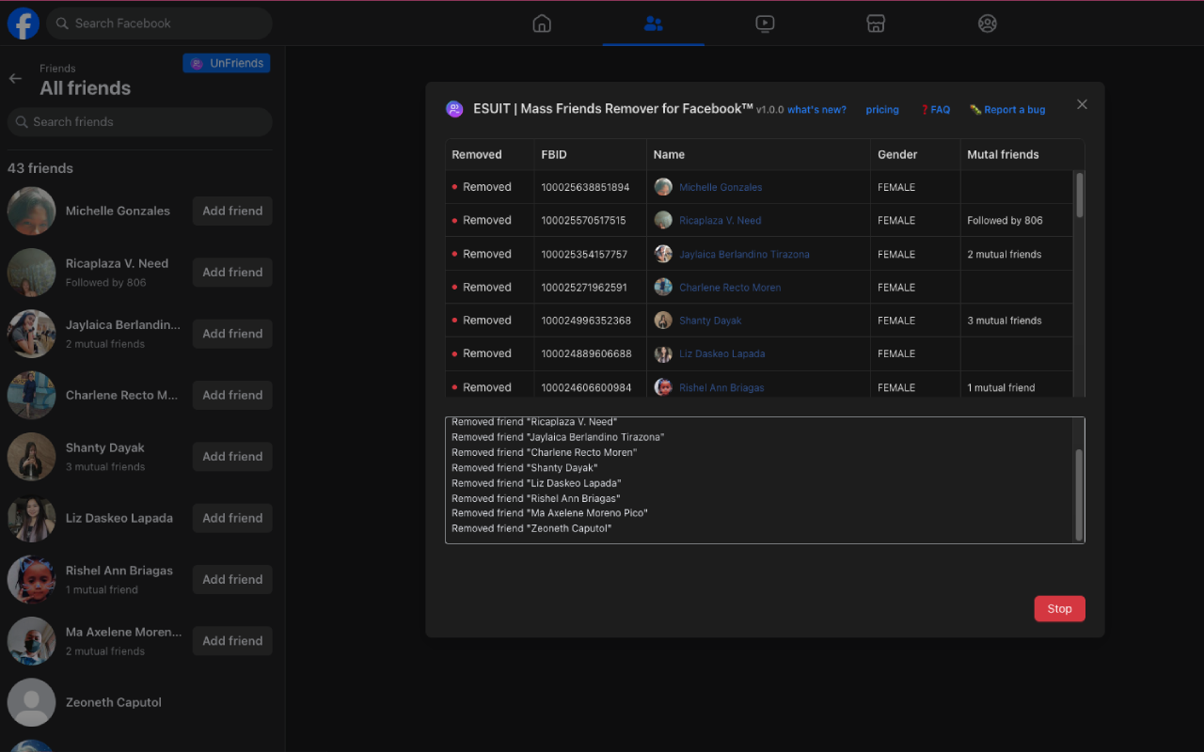This screenshot has width=1204, height=752.
Task: Open Rishel Ann Briagas sidebar photo
Action: [32, 579]
